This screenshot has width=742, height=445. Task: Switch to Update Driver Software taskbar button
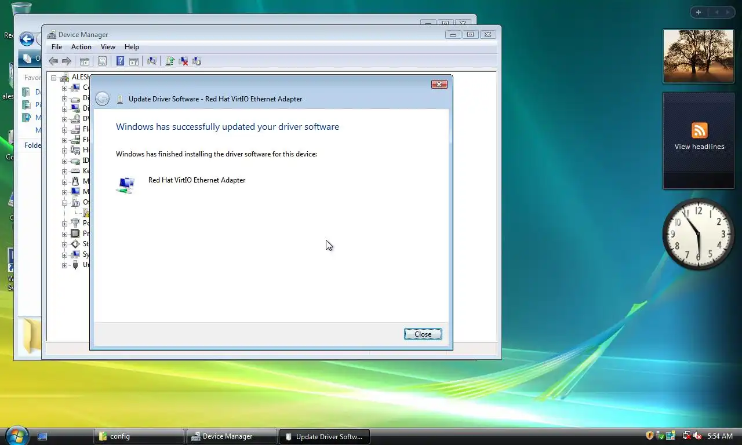pos(325,436)
